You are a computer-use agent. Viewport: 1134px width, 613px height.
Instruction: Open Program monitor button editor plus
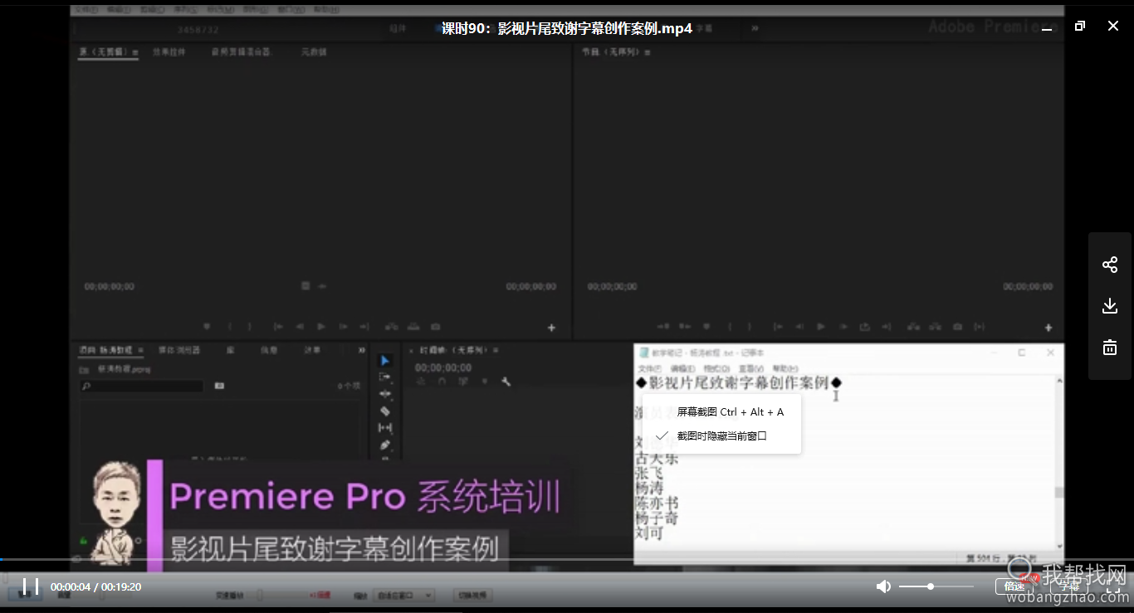click(1048, 328)
